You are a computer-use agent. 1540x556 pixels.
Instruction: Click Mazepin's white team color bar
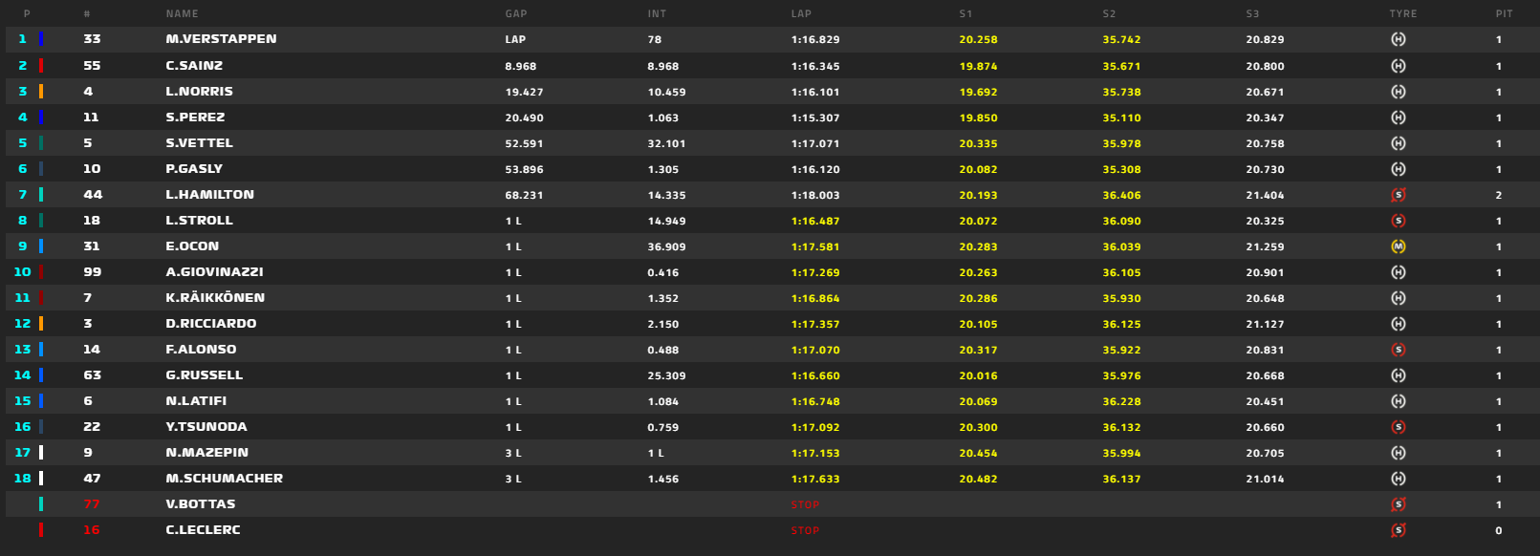[x=41, y=453]
